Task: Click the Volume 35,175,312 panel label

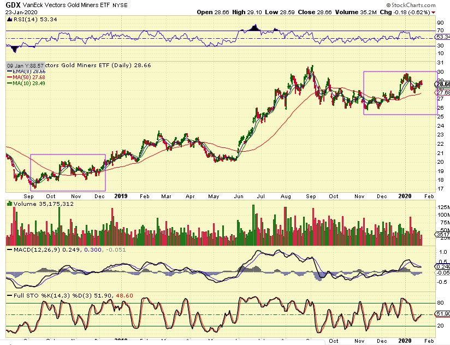Action: [x=43, y=204]
